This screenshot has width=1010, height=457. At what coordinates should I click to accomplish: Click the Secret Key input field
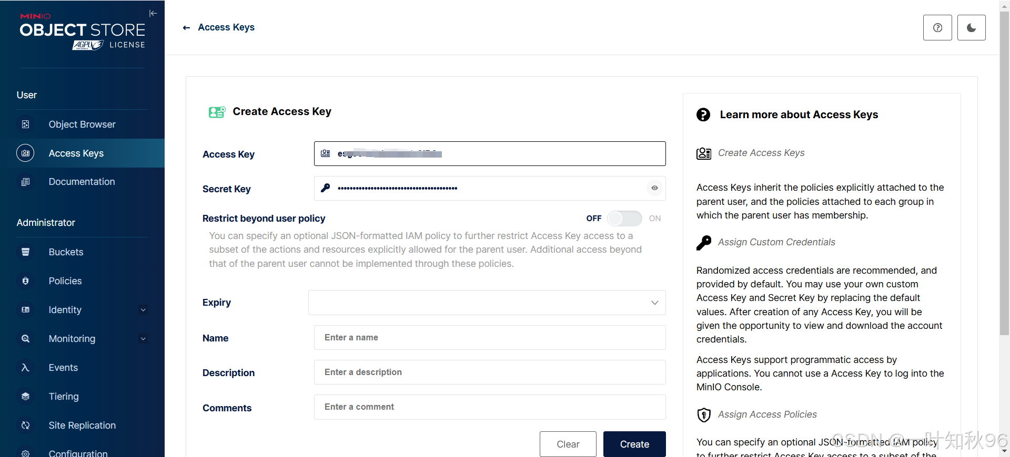pyautogui.click(x=490, y=188)
